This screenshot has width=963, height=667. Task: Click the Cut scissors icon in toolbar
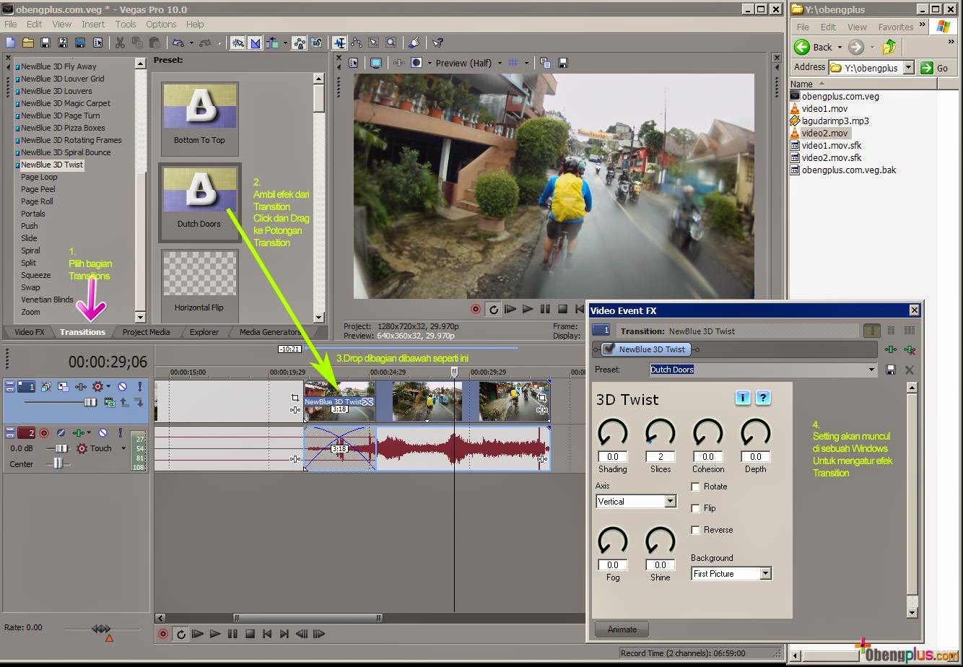(x=120, y=43)
